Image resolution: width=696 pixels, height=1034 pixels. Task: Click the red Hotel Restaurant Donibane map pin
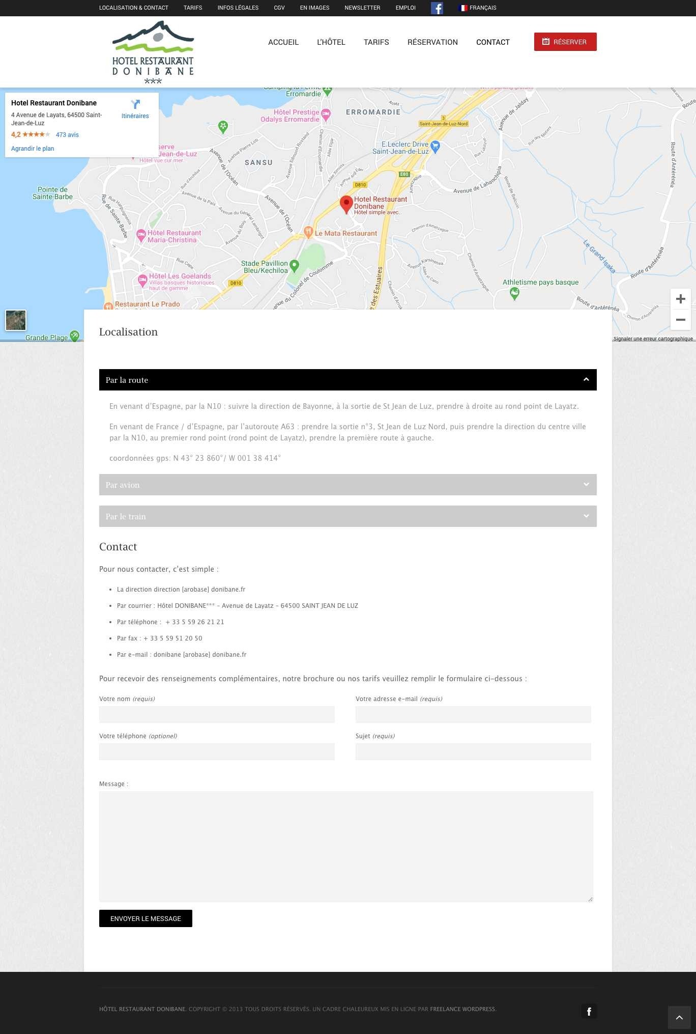click(346, 204)
